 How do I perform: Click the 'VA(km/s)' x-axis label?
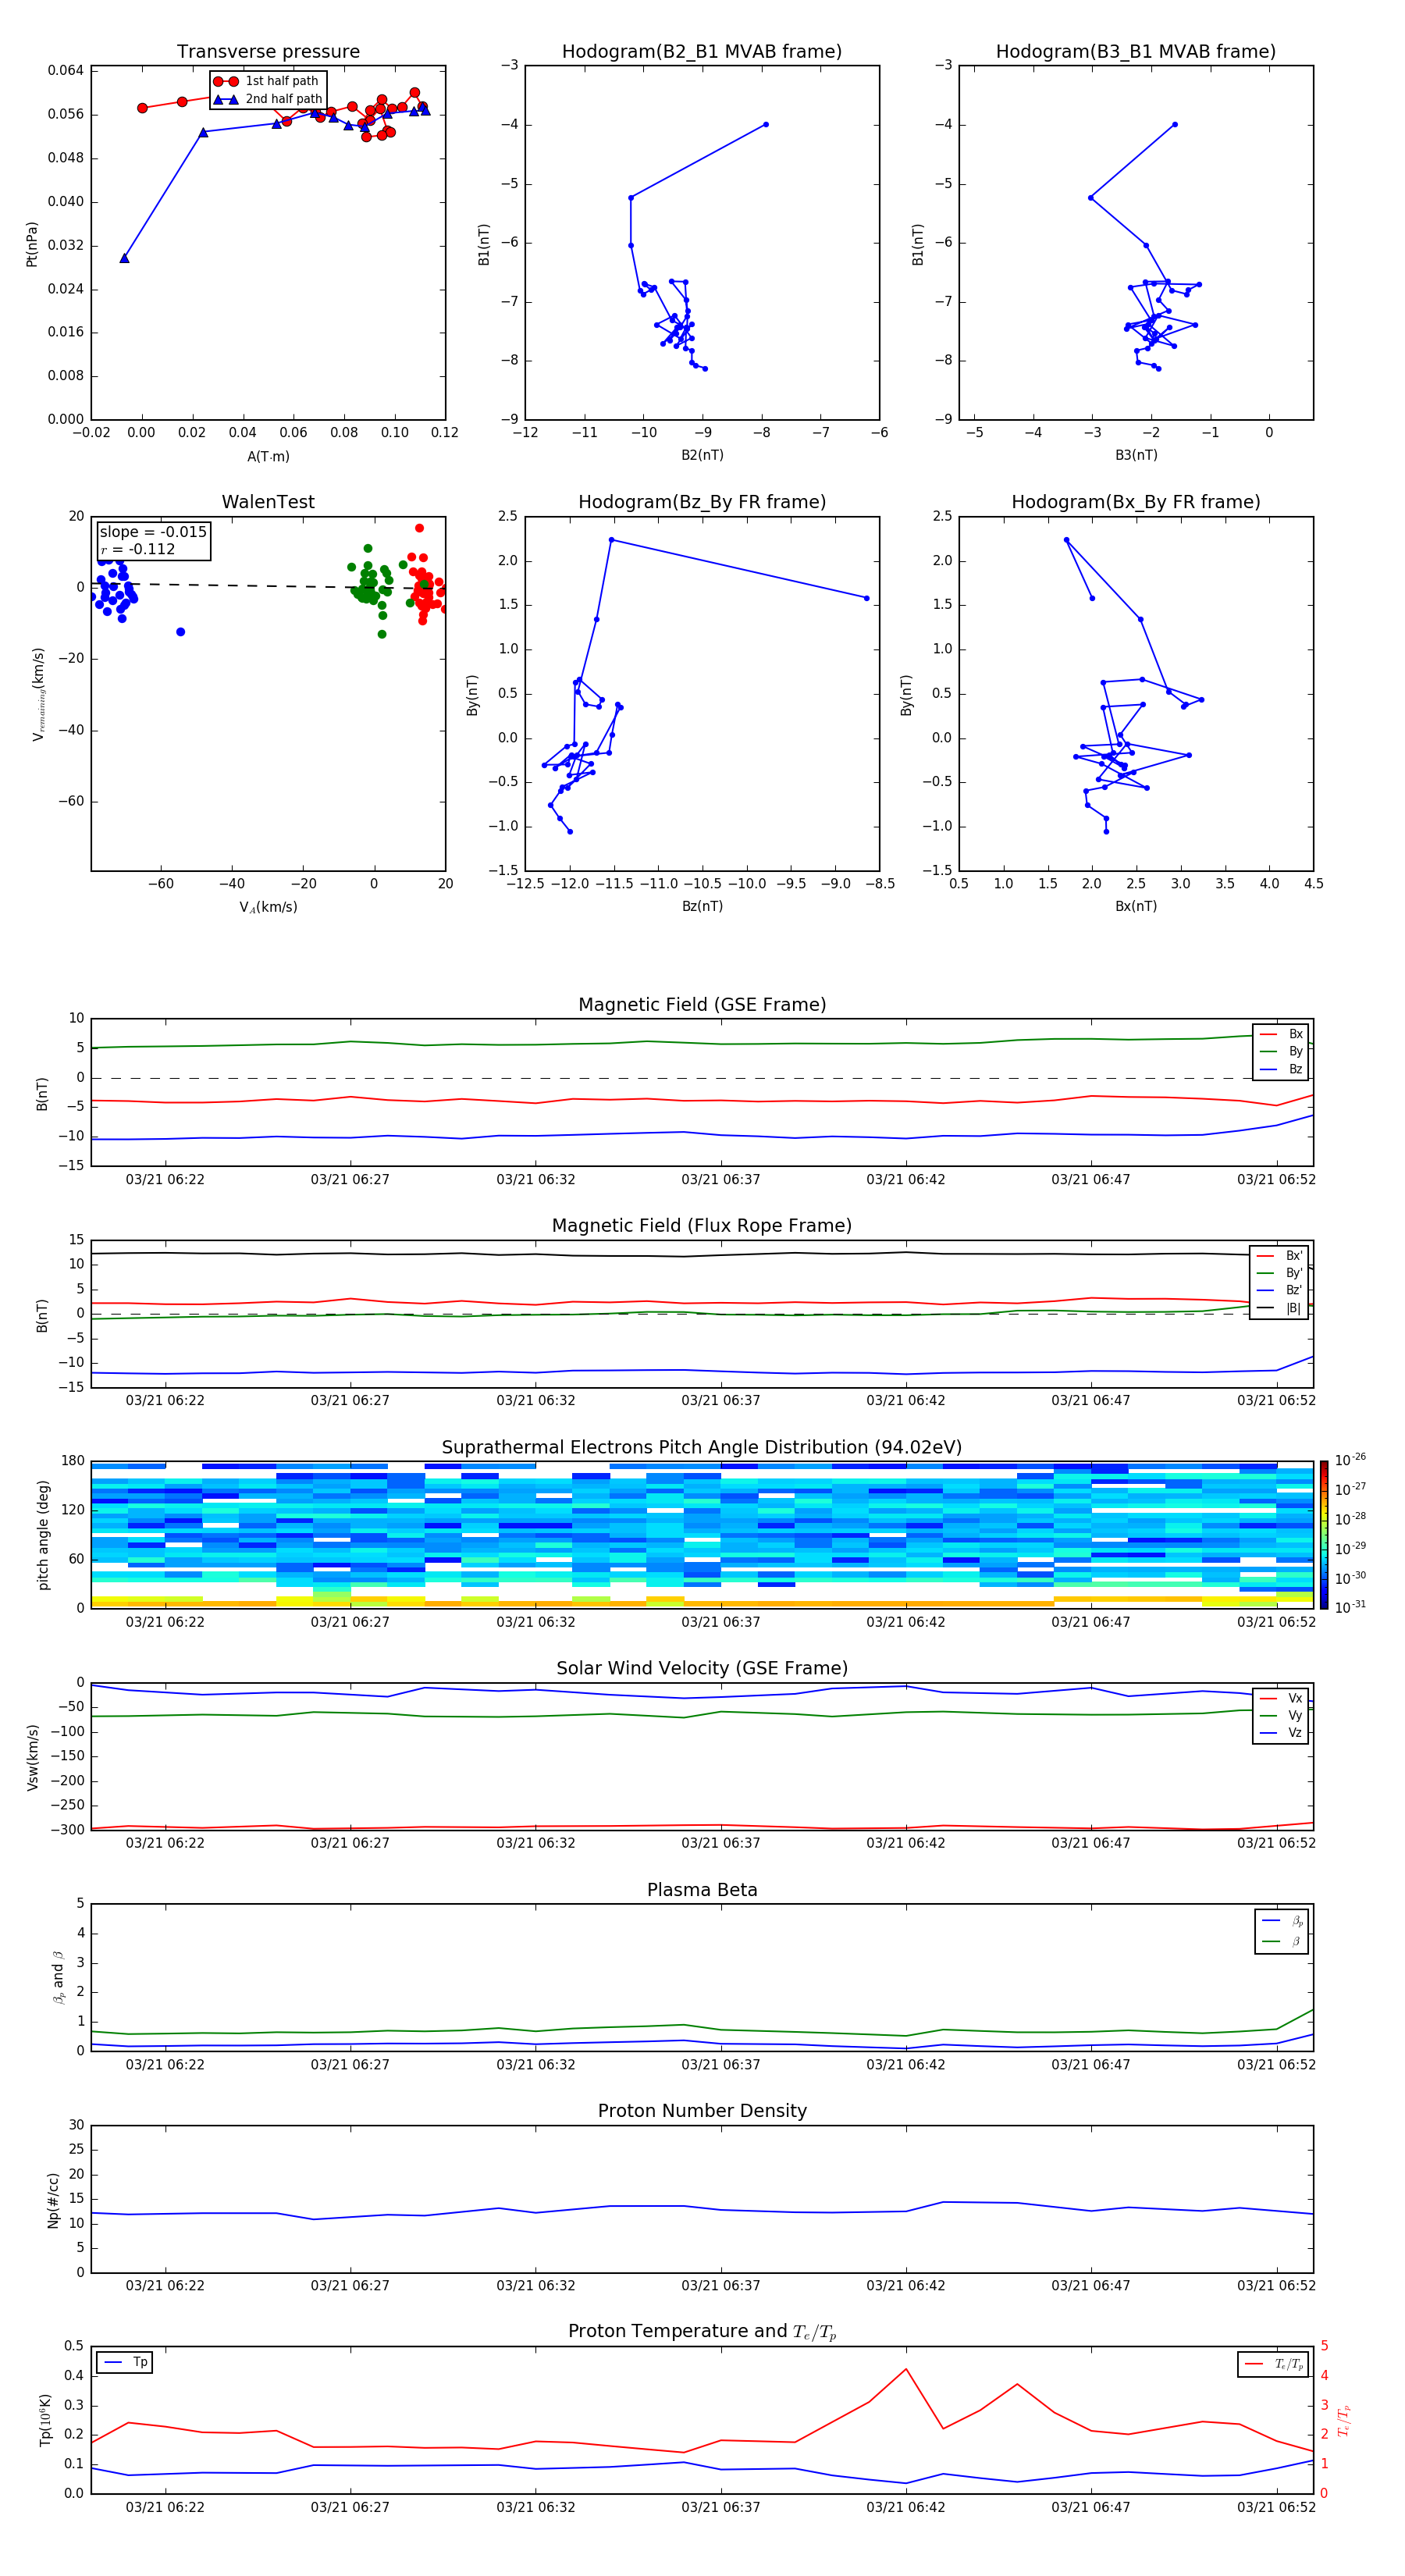(268, 907)
